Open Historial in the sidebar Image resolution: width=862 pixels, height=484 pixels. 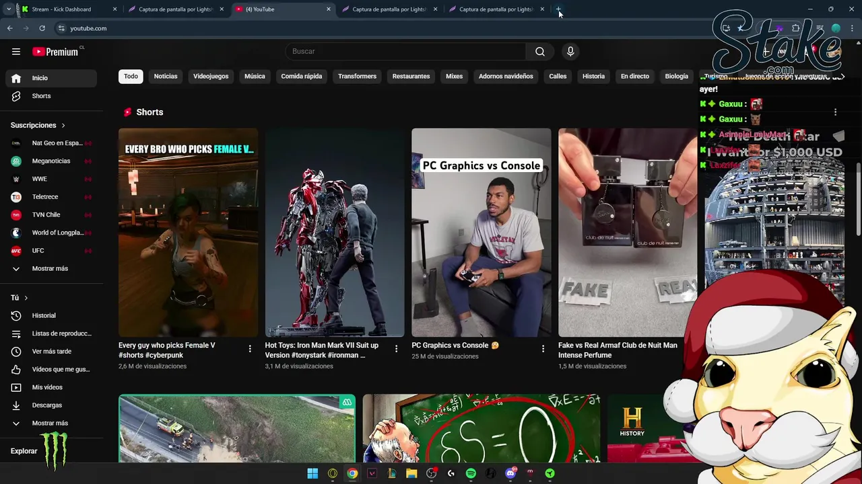tap(51, 315)
